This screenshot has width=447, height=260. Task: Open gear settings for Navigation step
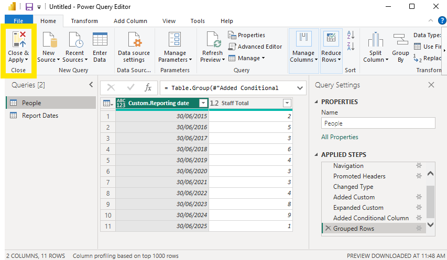click(419, 165)
